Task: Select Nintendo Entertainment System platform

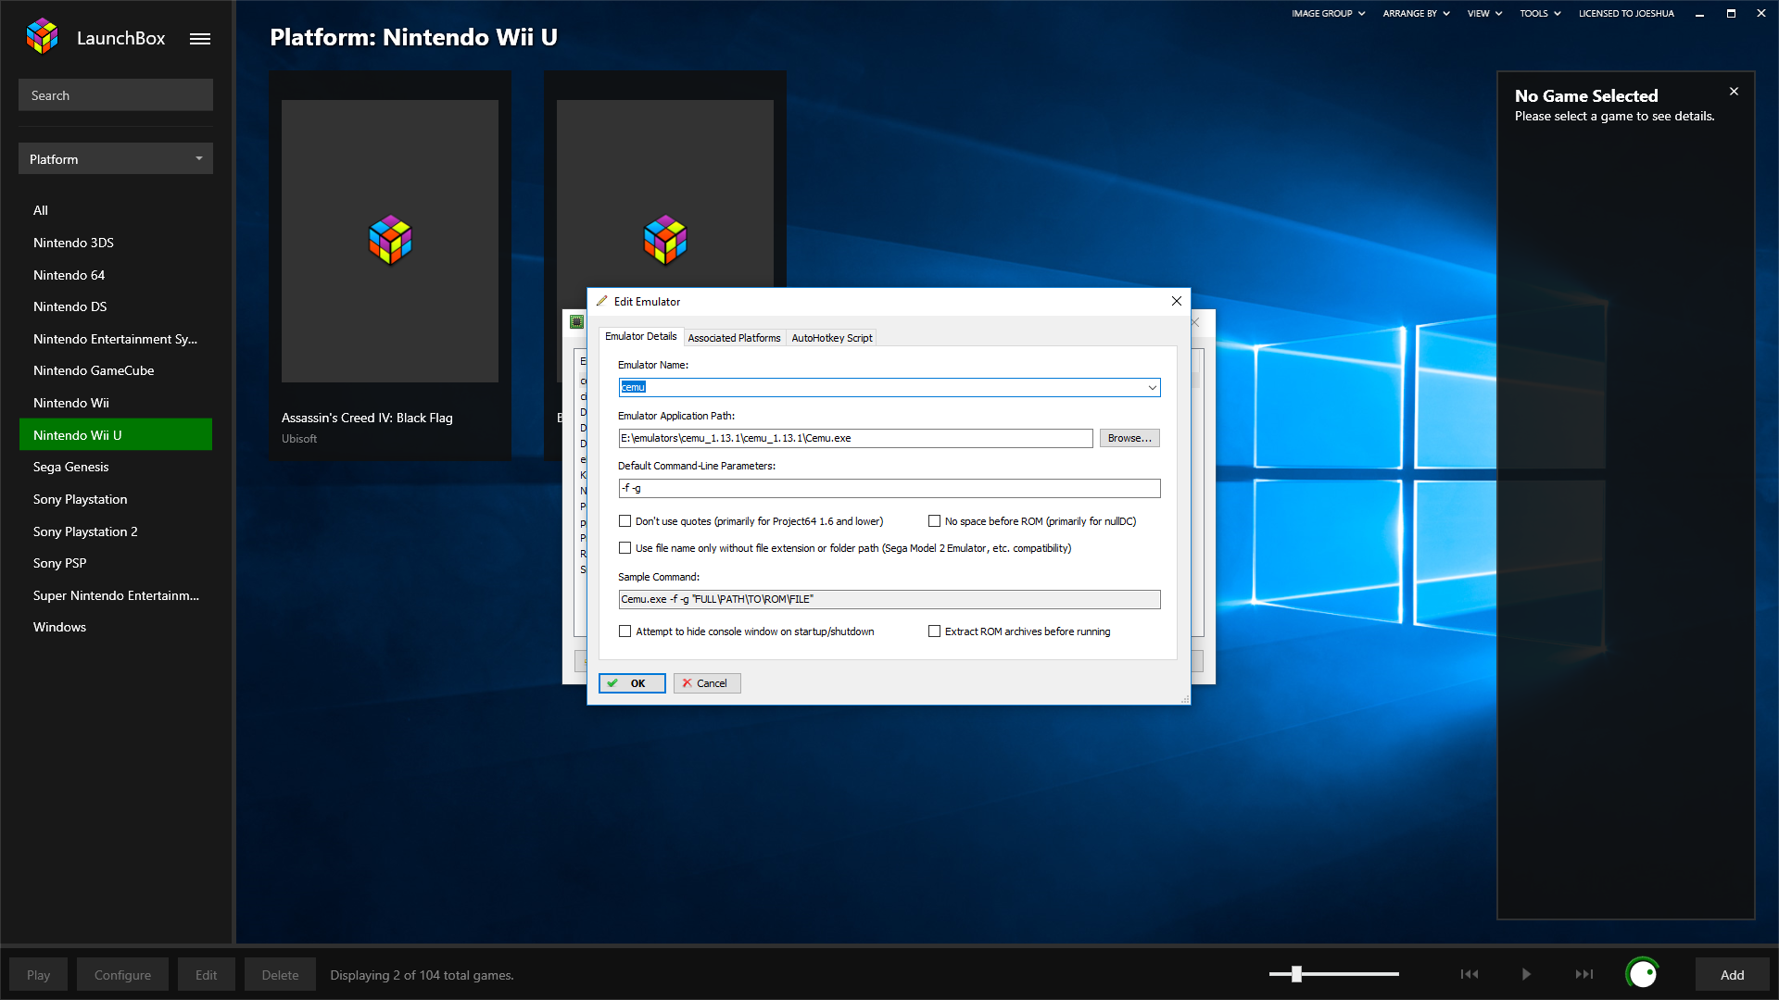Action: click(x=116, y=339)
